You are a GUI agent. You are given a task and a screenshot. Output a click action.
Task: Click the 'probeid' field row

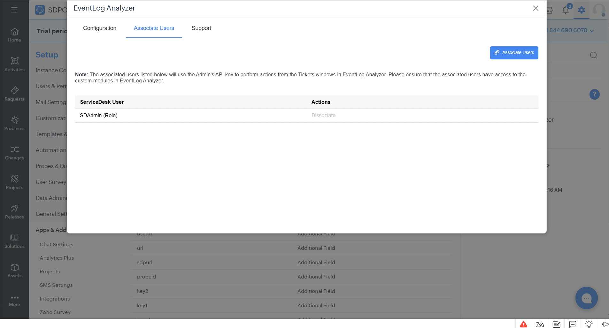coord(292,277)
